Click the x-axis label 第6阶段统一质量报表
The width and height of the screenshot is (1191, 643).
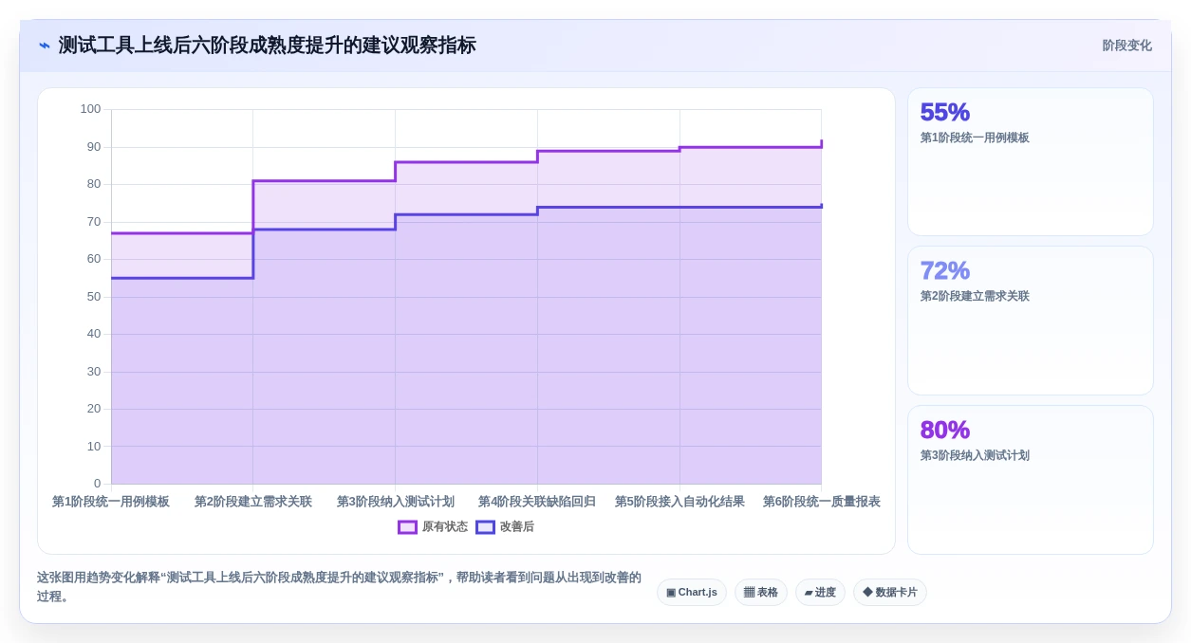coord(822,502)
